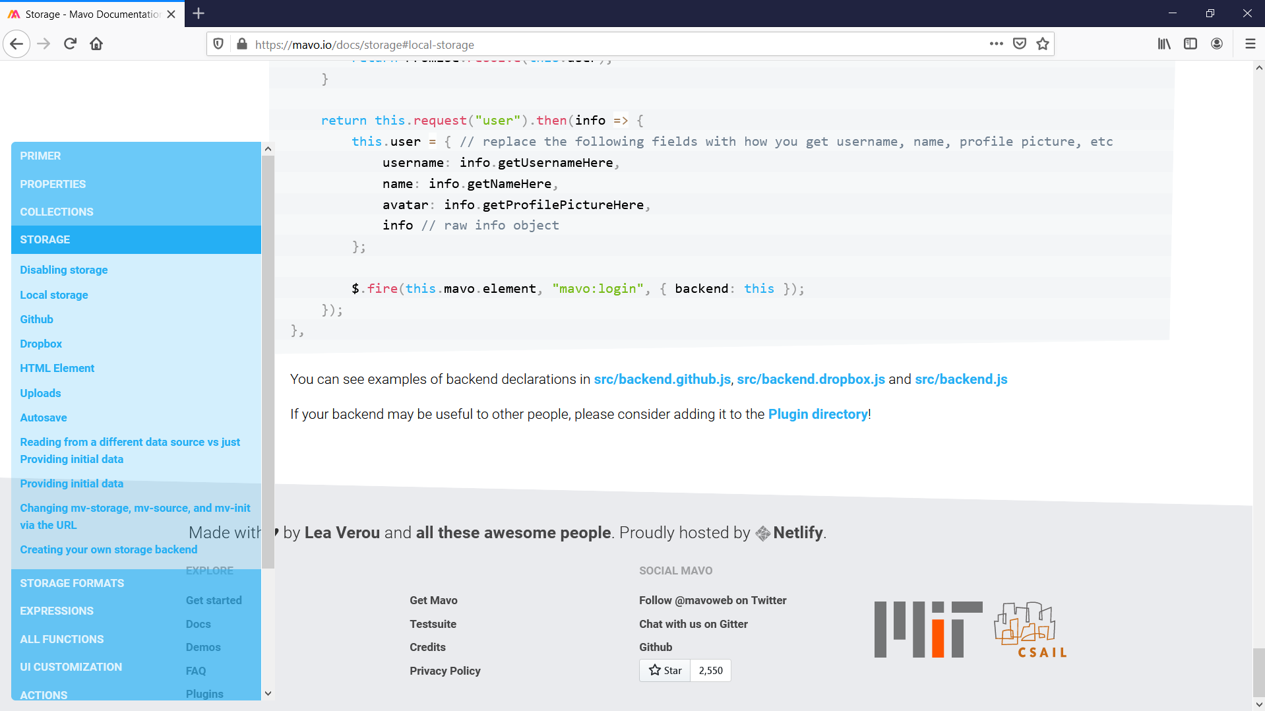Open the Plugin directory link
1265x711 pixels.
pos(818,414)
